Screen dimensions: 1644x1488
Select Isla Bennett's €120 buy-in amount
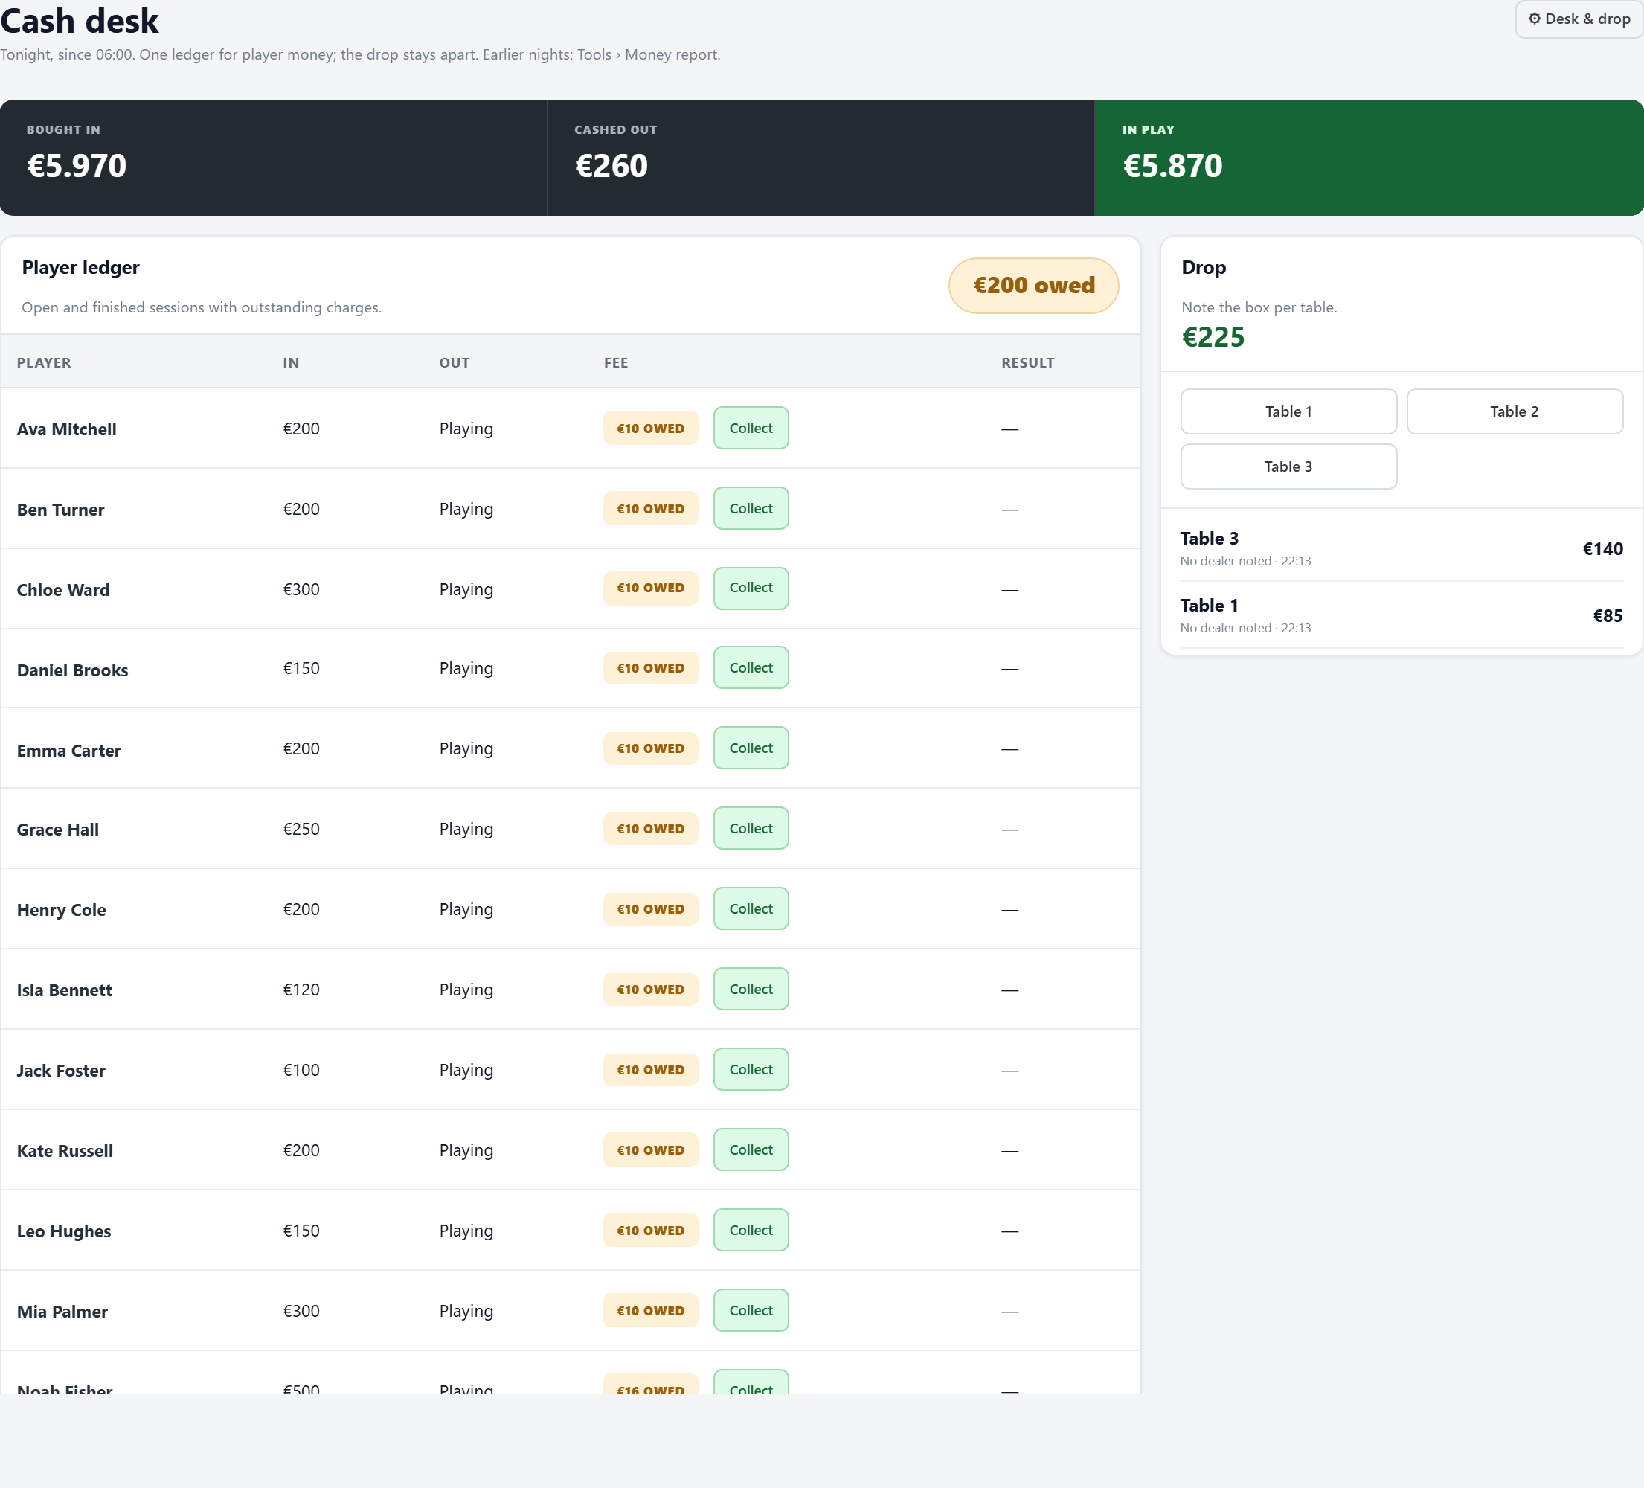[301, 990]
